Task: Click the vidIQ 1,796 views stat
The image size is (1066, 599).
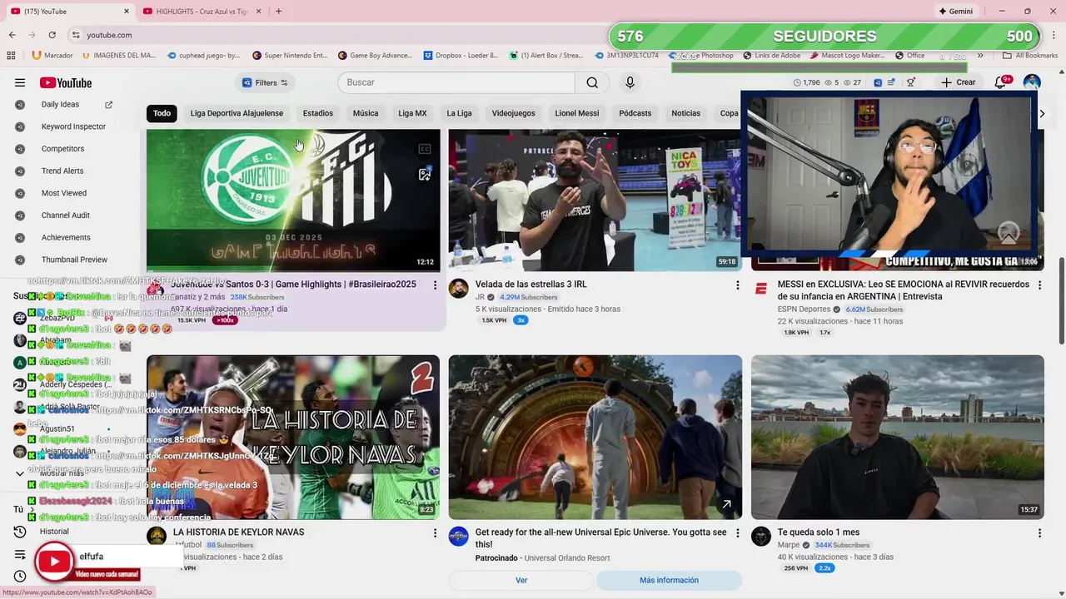Action: coord(807,82)
